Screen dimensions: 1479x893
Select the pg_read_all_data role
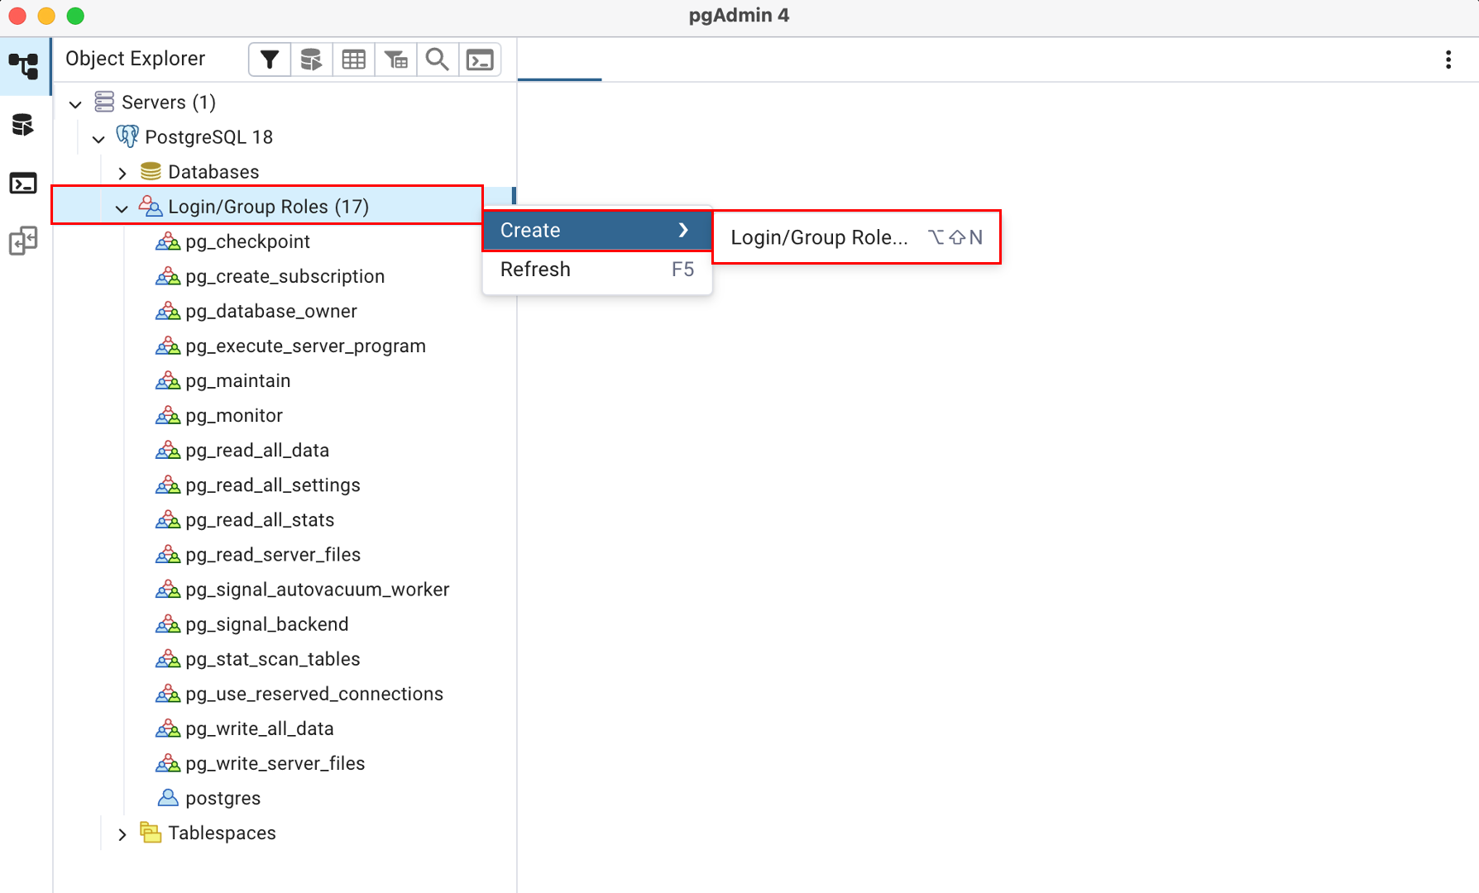click(x=257, y=450)
